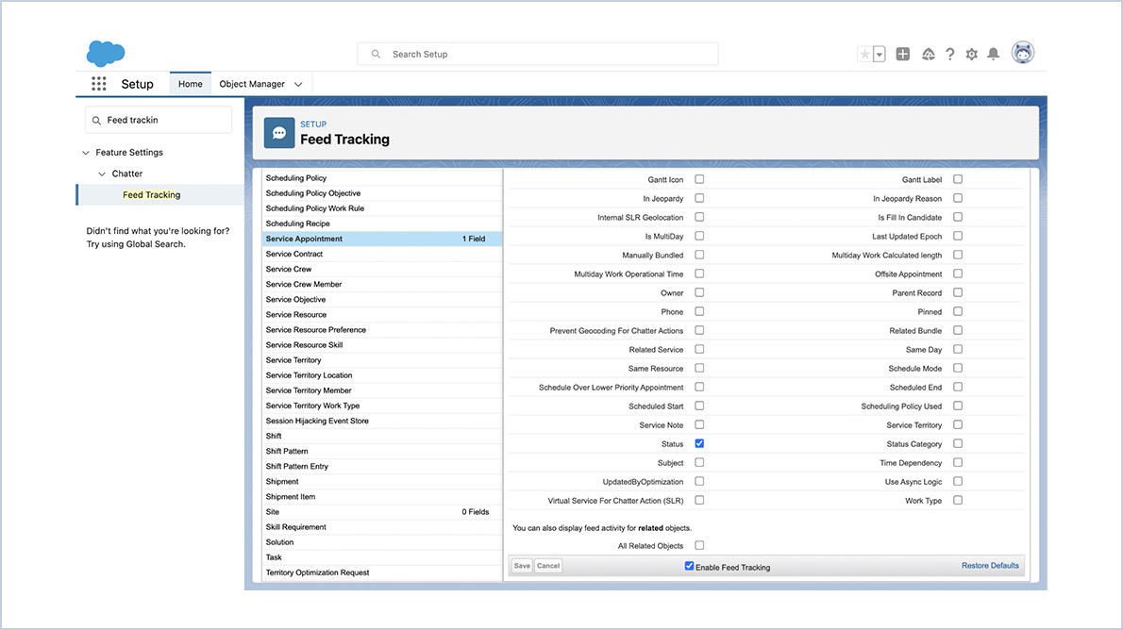Open the Salesforce App Launcher
This screenshot has width=1123, height=630.
(98, 83)
